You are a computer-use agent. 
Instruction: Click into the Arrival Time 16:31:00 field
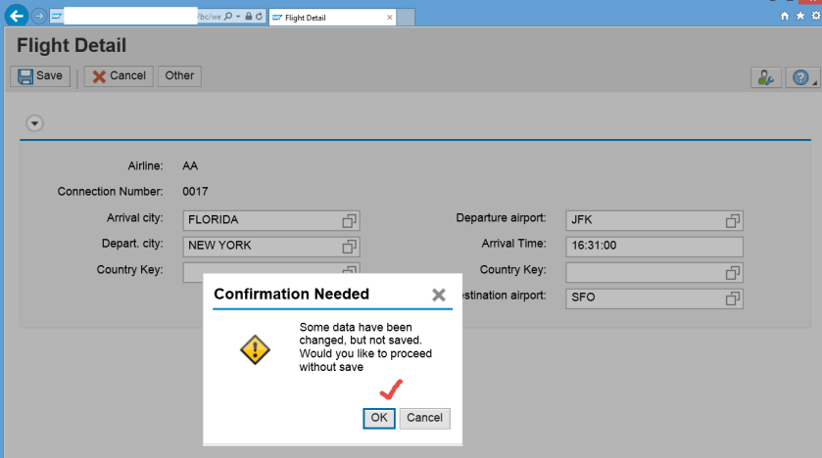point(654,246)
